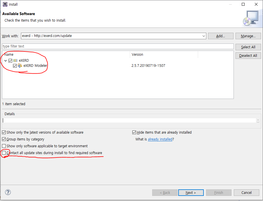Viewport: 263px width, 201px height.
Task: Click the help question mark icon
Action: point(8,192)
